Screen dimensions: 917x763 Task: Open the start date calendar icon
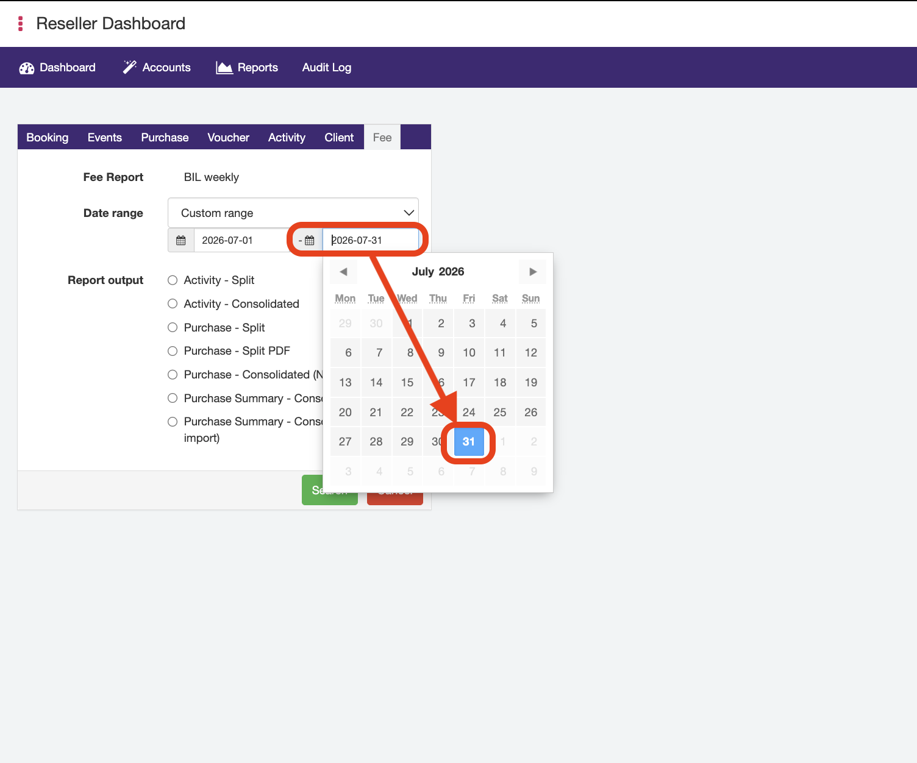tap(181, 240)
